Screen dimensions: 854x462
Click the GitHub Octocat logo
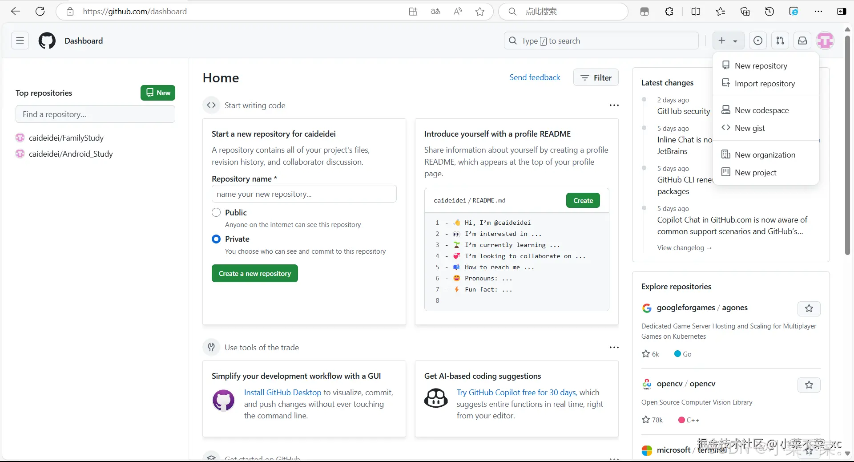click(x=47, y=41)
